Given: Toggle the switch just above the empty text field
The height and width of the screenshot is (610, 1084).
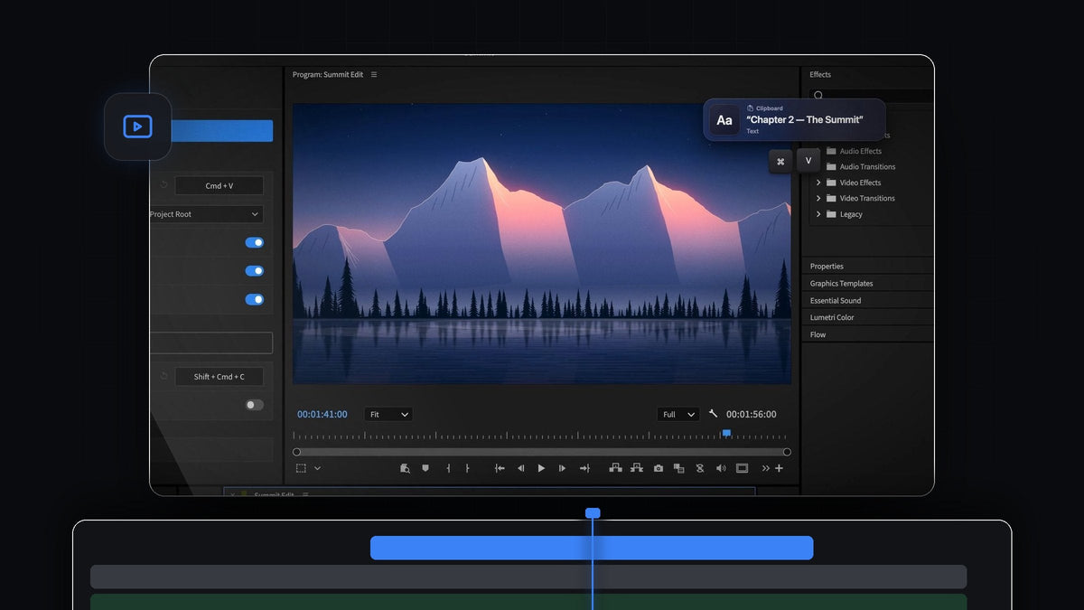Looking at the screenshot, I should pyautogui.click(x=255, y=299).
